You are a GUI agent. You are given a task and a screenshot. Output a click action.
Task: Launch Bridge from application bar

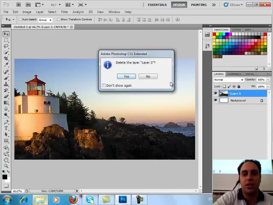tap(18, 5)
